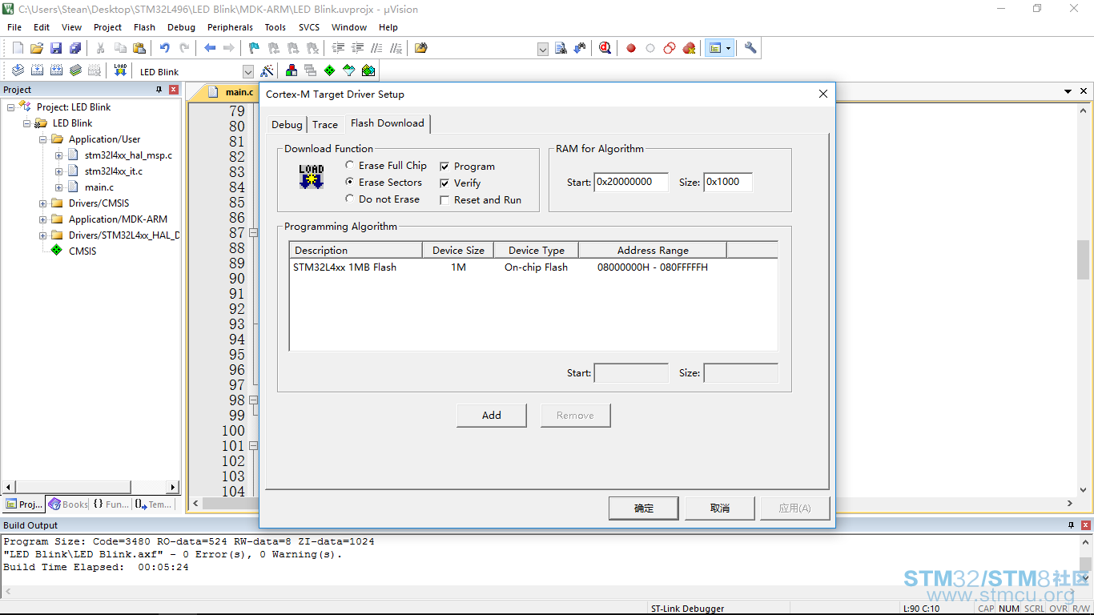Click the Batch Build icon
Image resolution: width=1094 pixels, height=615 pixels.
click(x=75, y=70)
